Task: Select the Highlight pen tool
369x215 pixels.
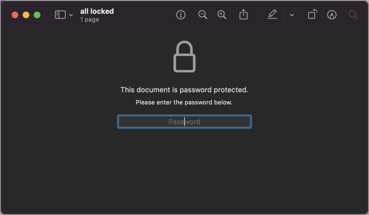Action: (272, 15)
